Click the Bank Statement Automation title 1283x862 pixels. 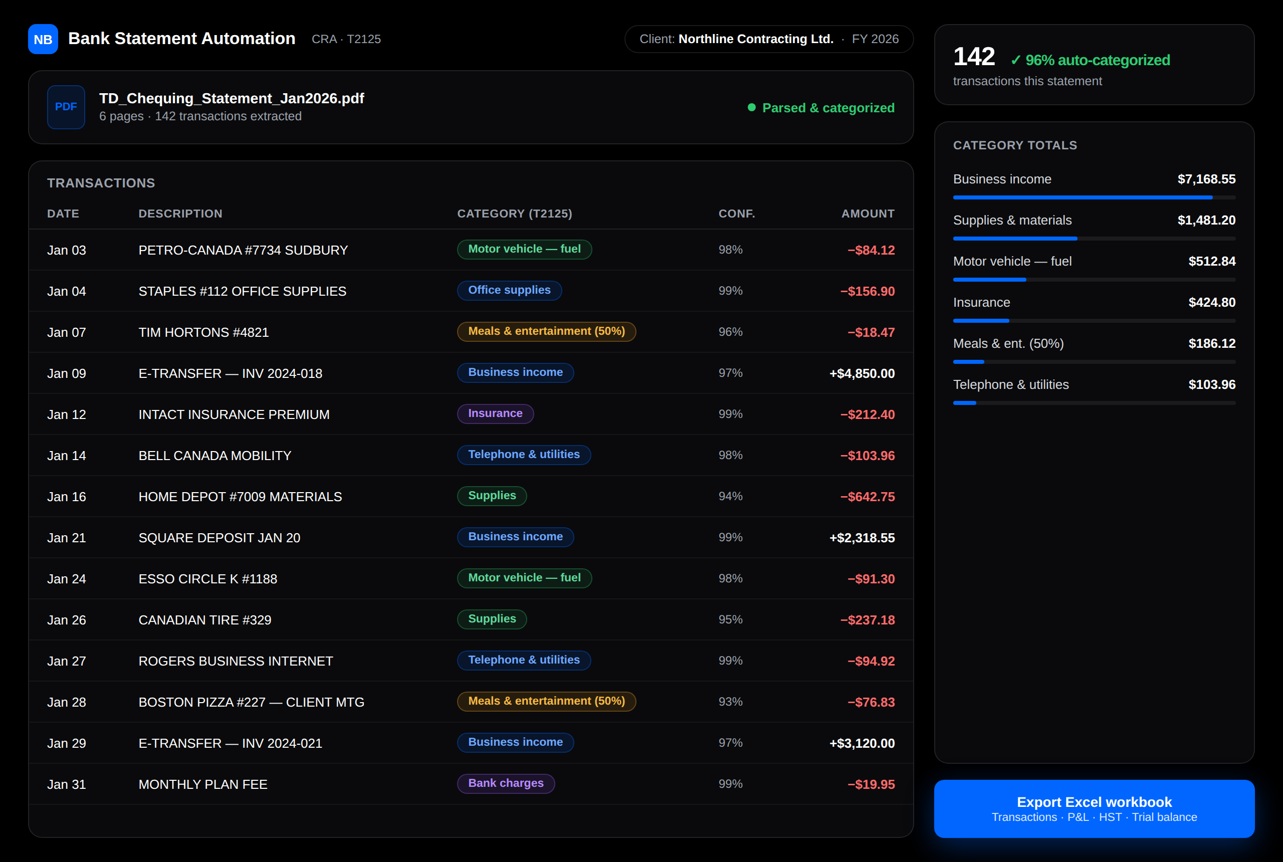[181, 39]
